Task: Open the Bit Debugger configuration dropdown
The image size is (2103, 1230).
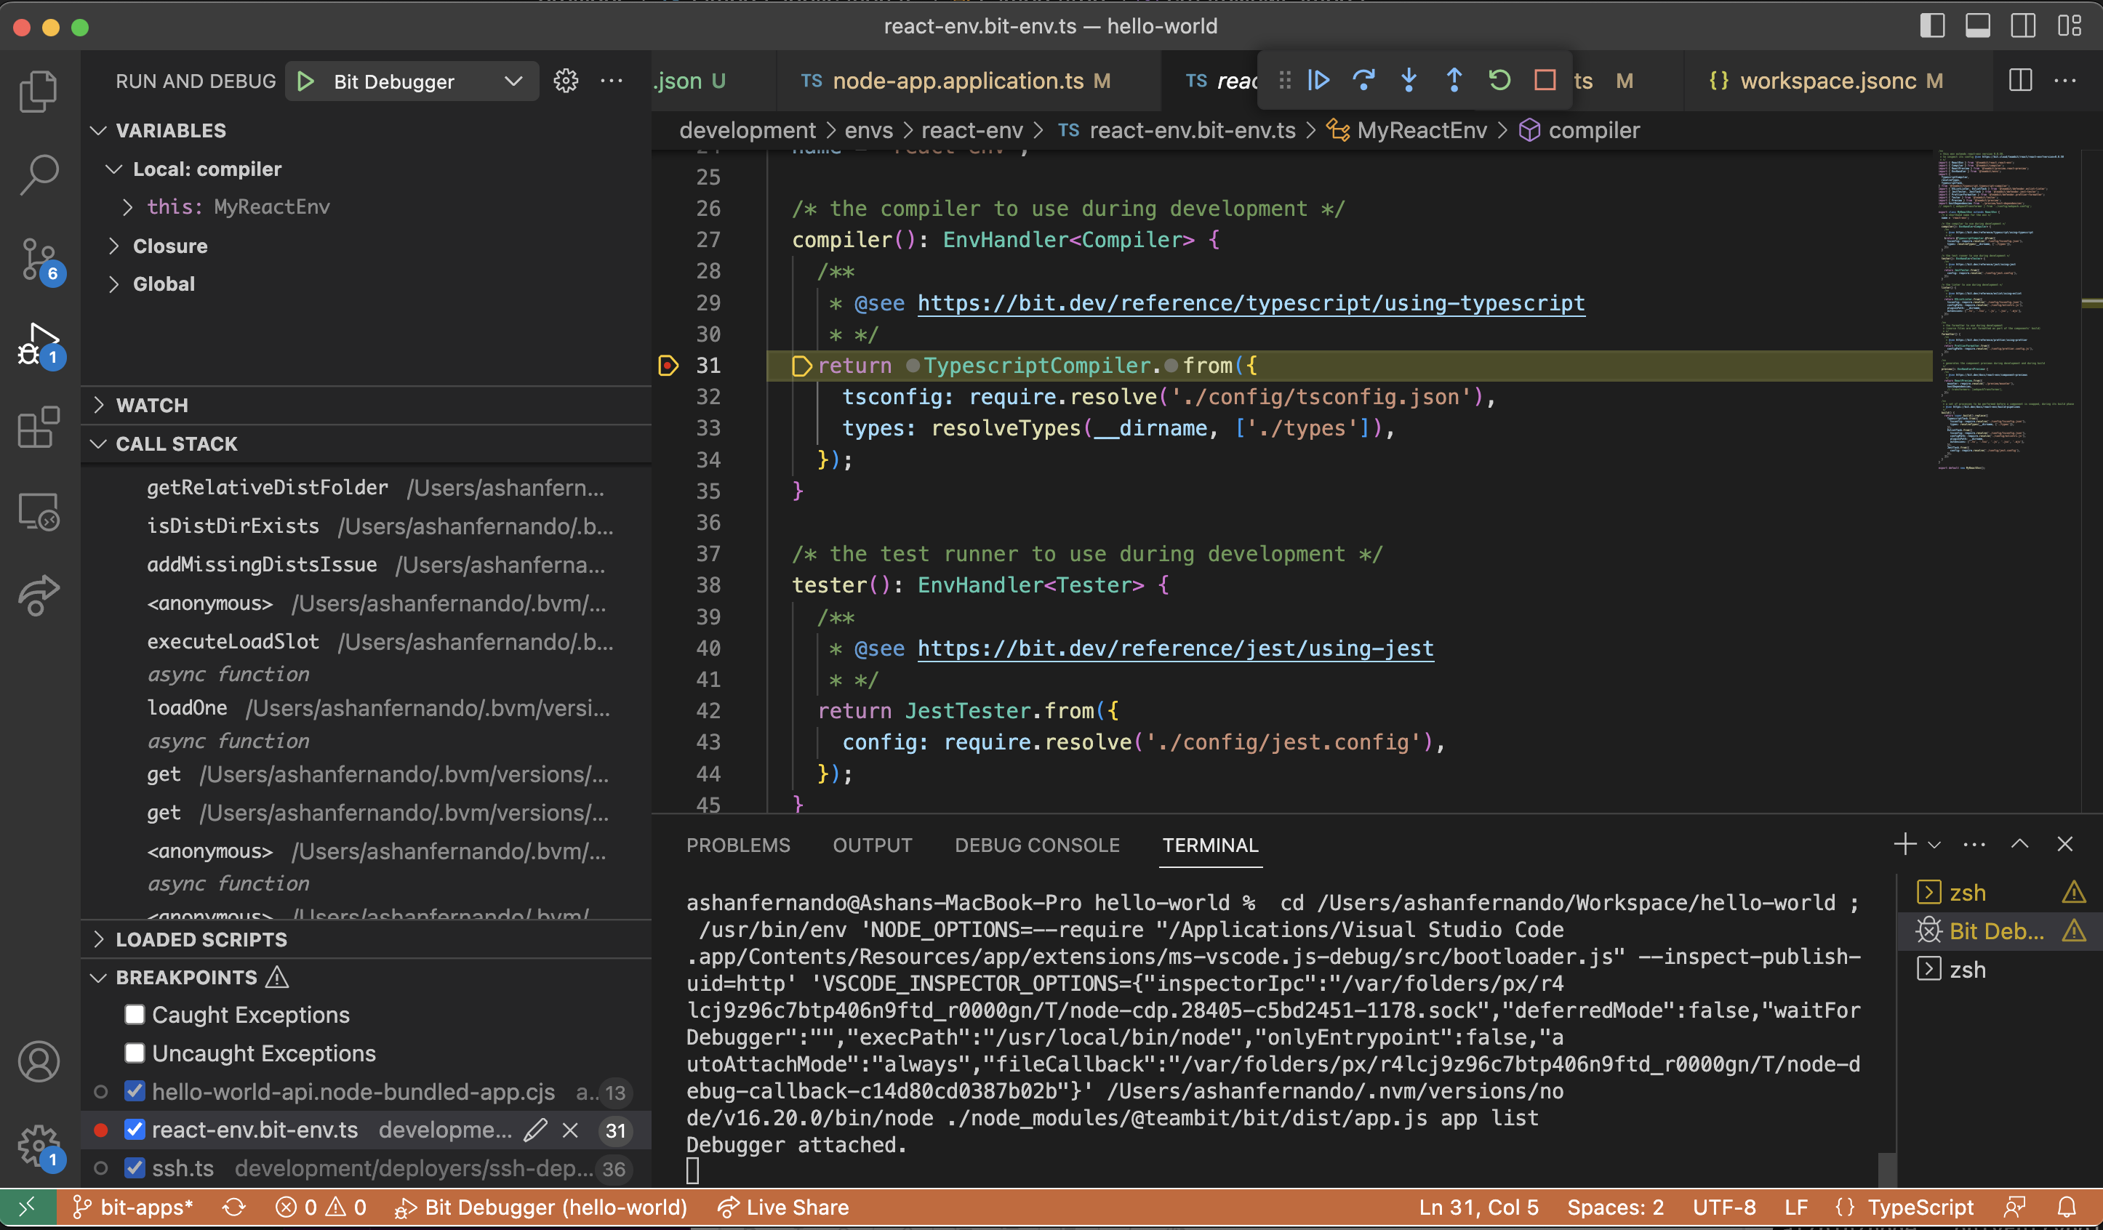Action: tap(511, 81)
